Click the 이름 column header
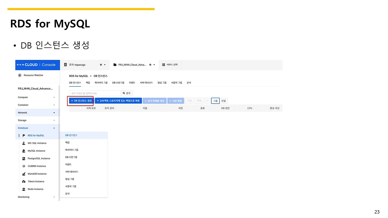This screenshot has height=218, width=388. pyautogui.click(x=145, y=108)
